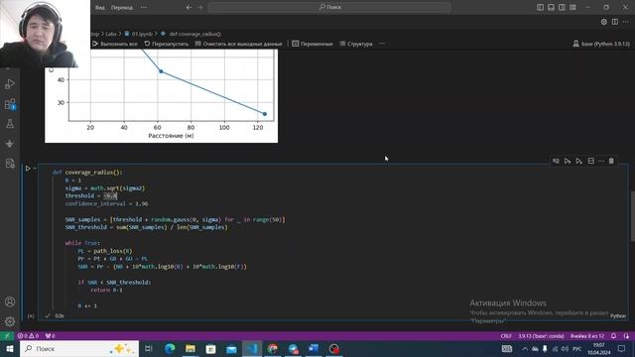The width and height of the screenshot is (635, 357).
Task: Open the Переменные variables panel
Action: tap(313, 44)
